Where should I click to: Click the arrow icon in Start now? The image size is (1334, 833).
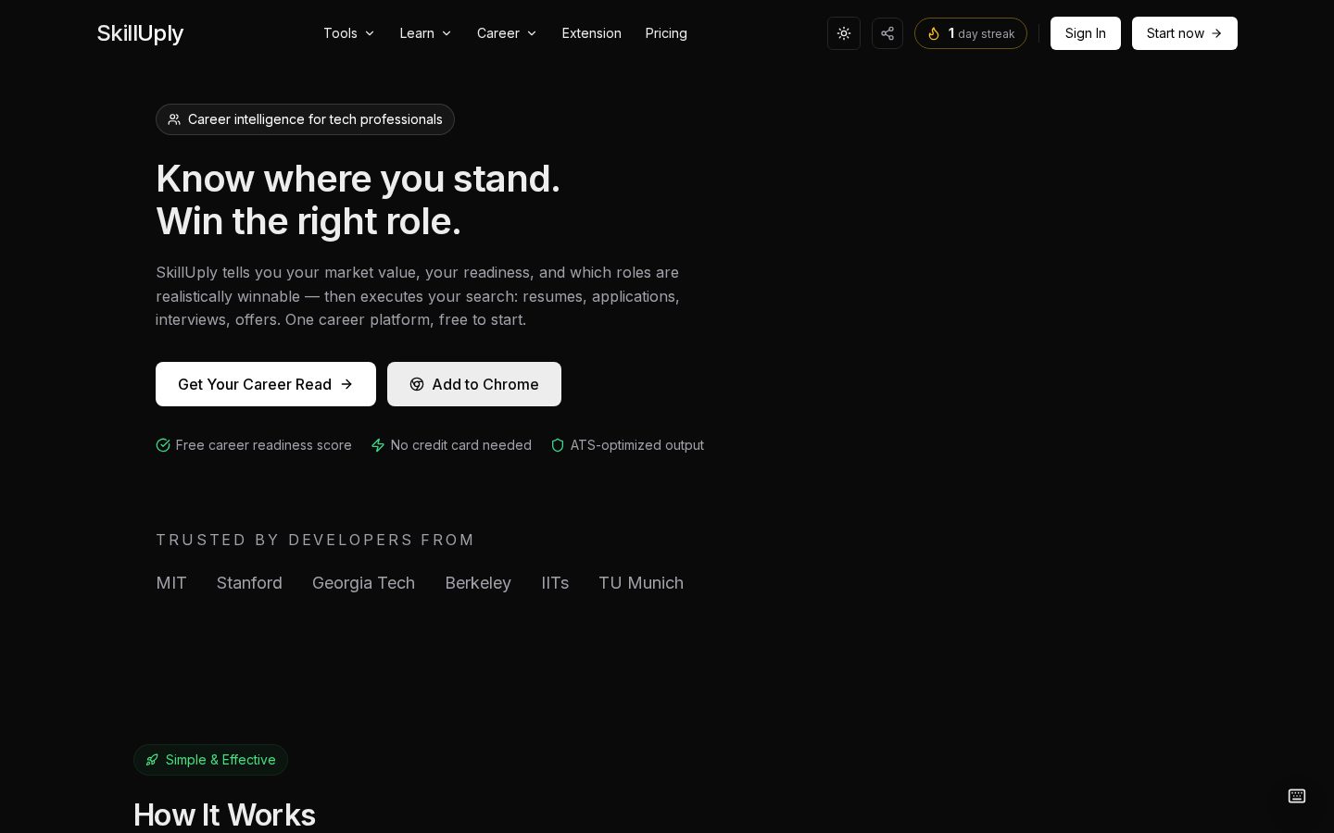(1216, 33)
